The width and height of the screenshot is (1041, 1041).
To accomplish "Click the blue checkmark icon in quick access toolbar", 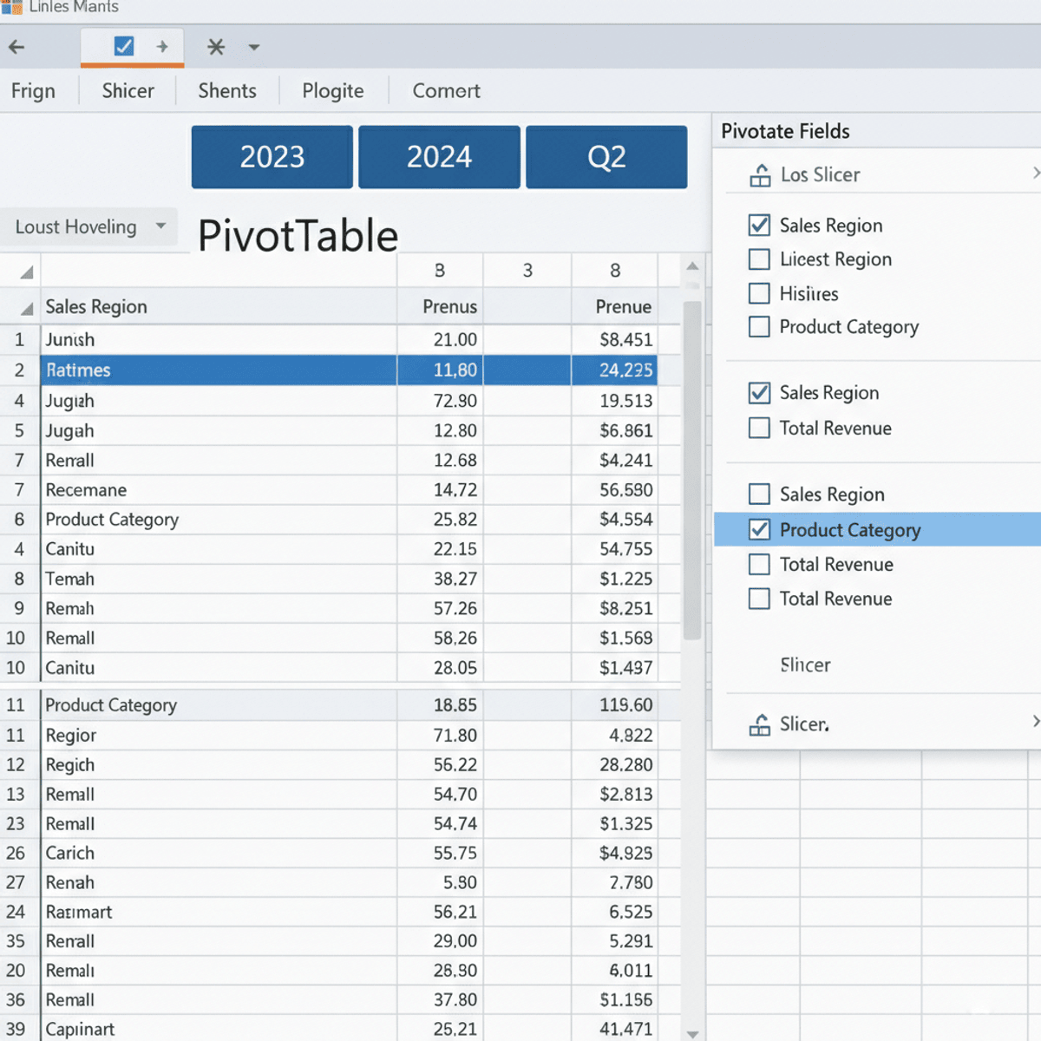I will 122,47.
